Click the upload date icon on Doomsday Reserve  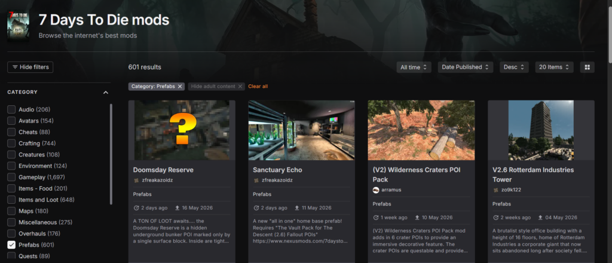[x=177, y=208]
